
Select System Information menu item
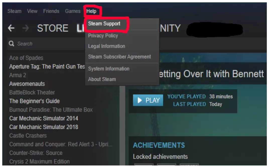pos(109,69)
